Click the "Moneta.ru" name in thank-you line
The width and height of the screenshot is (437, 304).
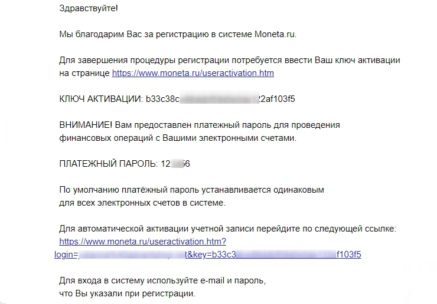pyautogui.click(x=274, y=34)
